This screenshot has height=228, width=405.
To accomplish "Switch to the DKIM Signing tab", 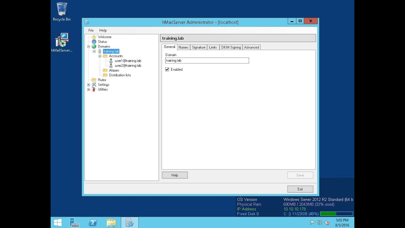I will [x=231, y=47].
